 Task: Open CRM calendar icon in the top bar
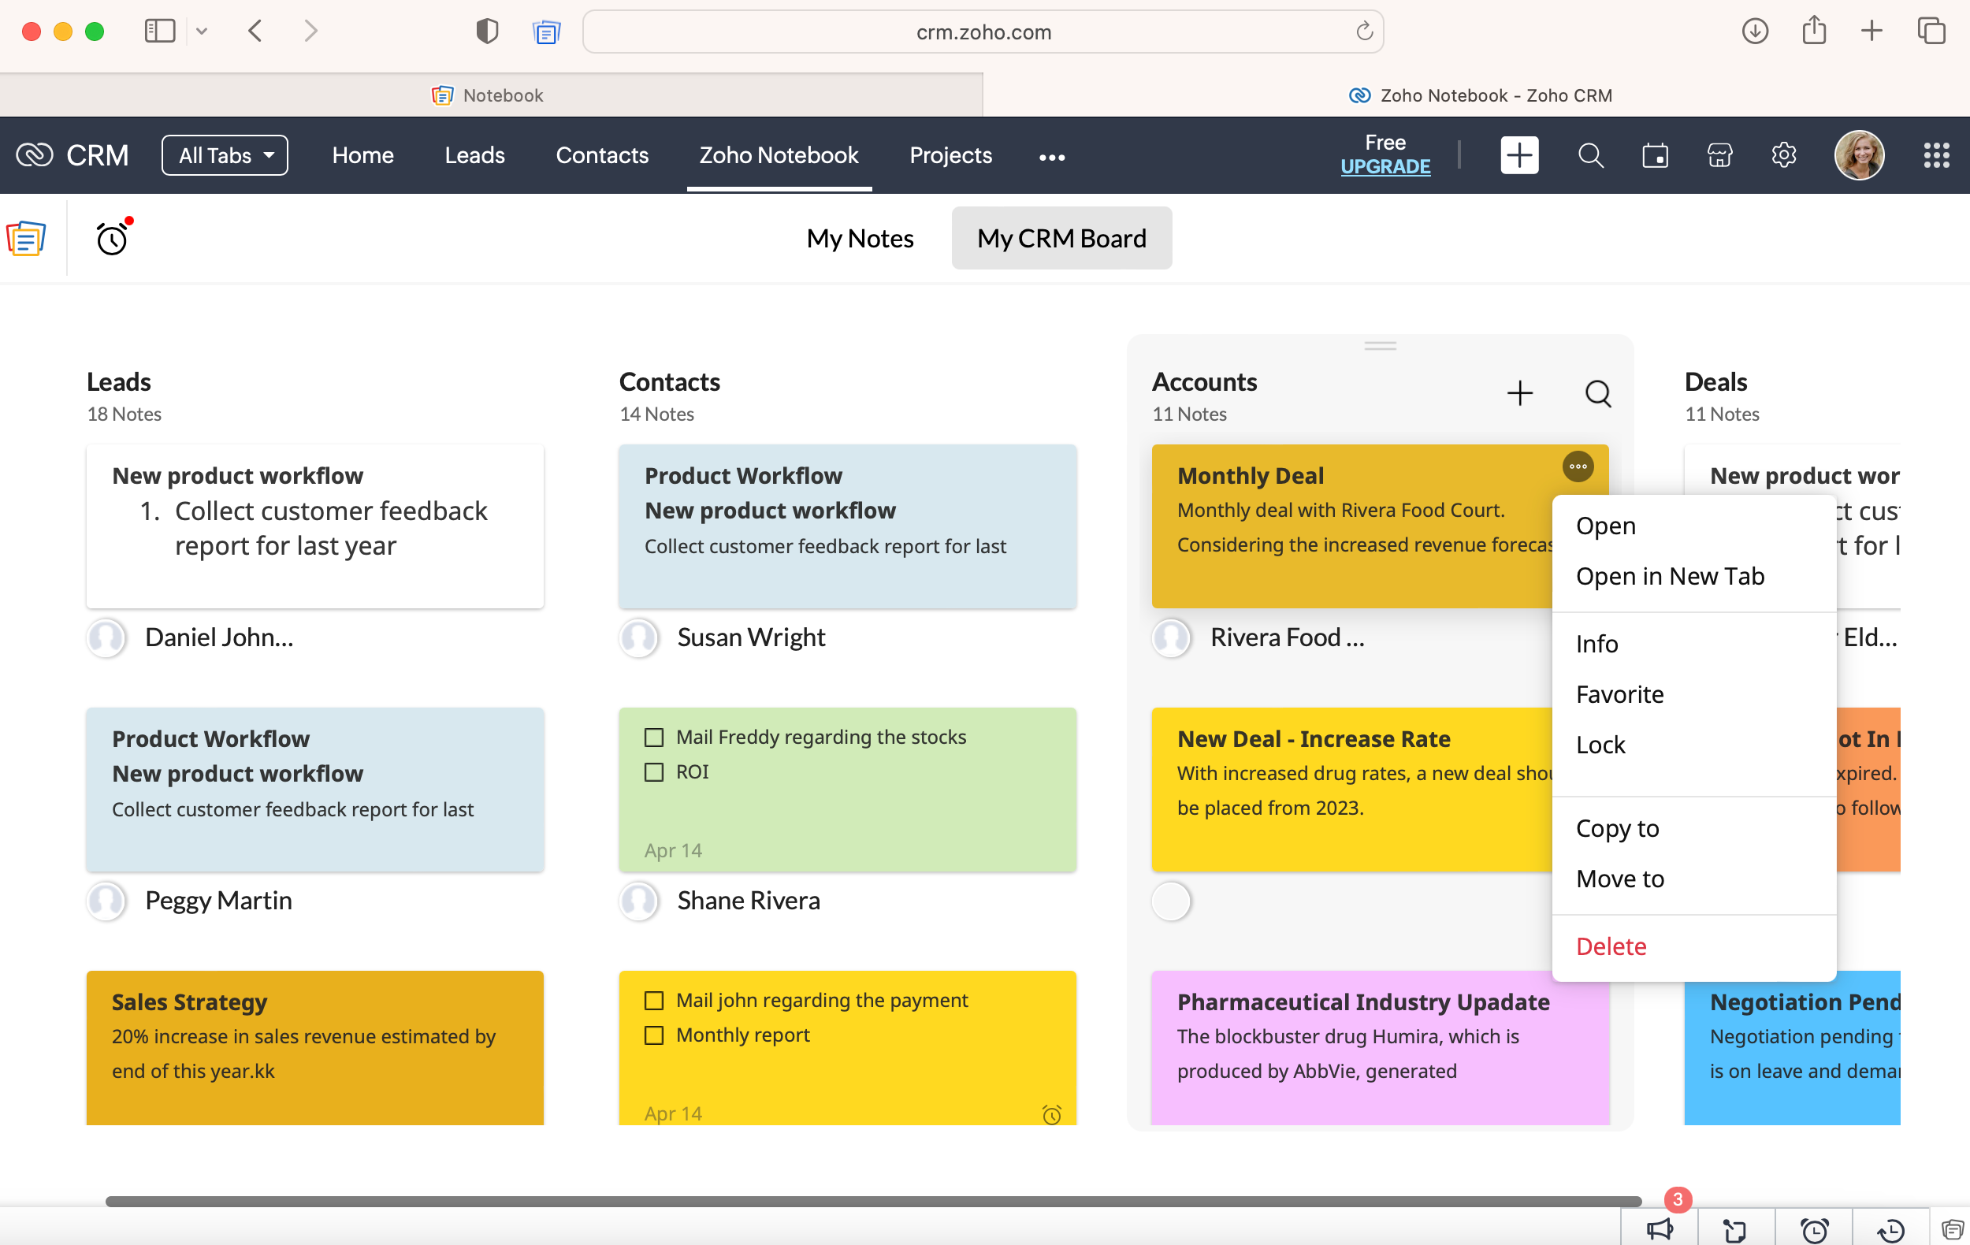pos(1654,155)
